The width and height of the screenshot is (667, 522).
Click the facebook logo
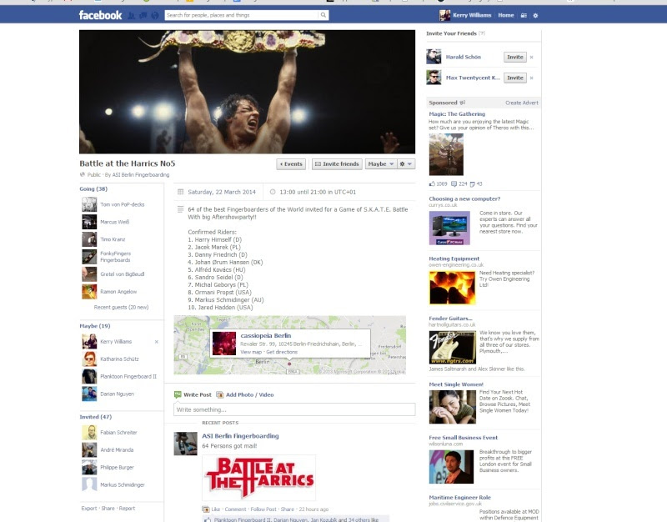(x=100, y=15)
